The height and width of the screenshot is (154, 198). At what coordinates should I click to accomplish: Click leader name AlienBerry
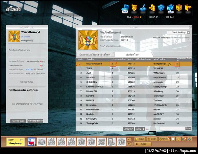[x=158, y=91]
